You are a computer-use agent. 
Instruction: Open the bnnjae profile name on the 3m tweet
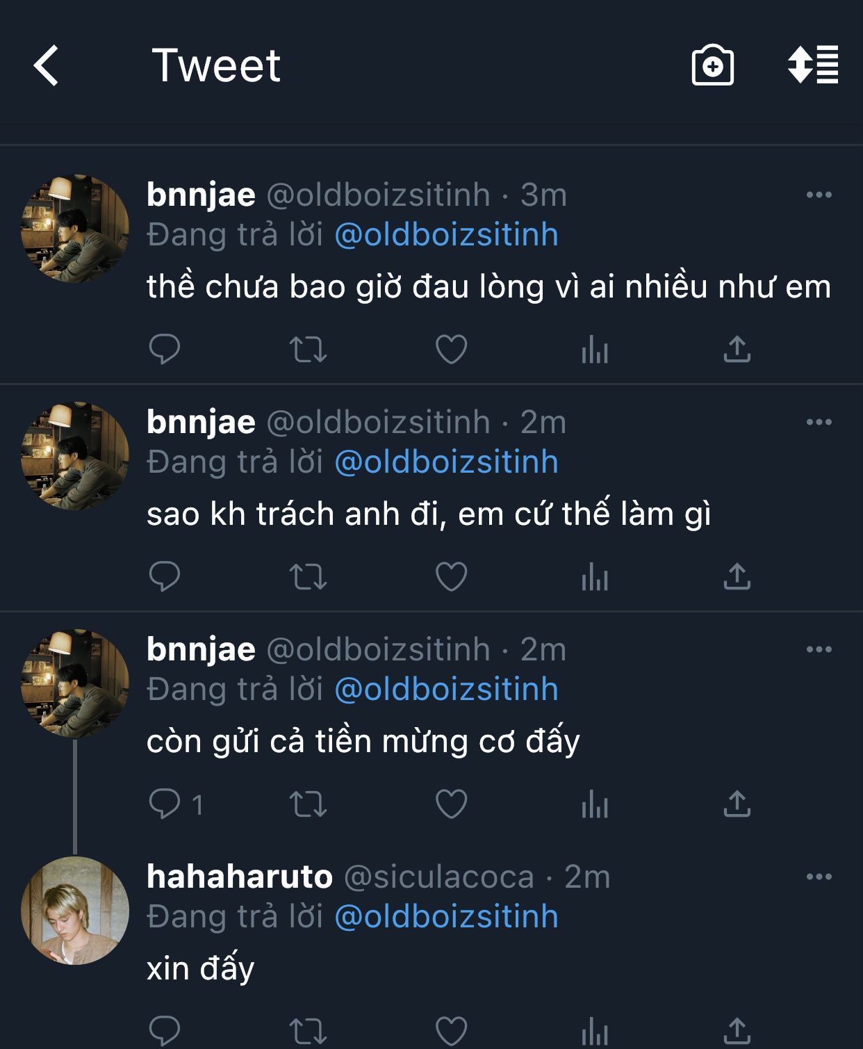pos(201,195)
